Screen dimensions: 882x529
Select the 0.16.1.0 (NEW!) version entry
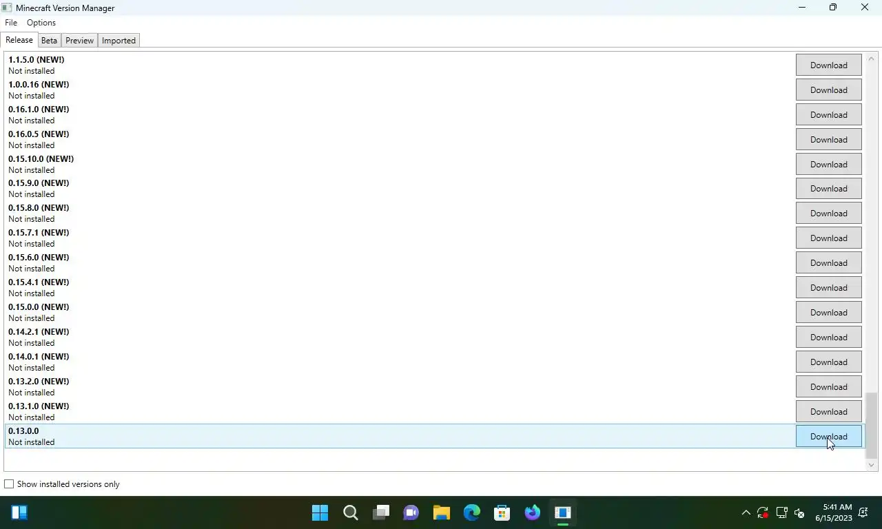coord(434,114)
